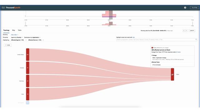Viewport: 200px width, 112px height.
Task: Click left handle of overview timeline range
Action: [x=26, y=24]
